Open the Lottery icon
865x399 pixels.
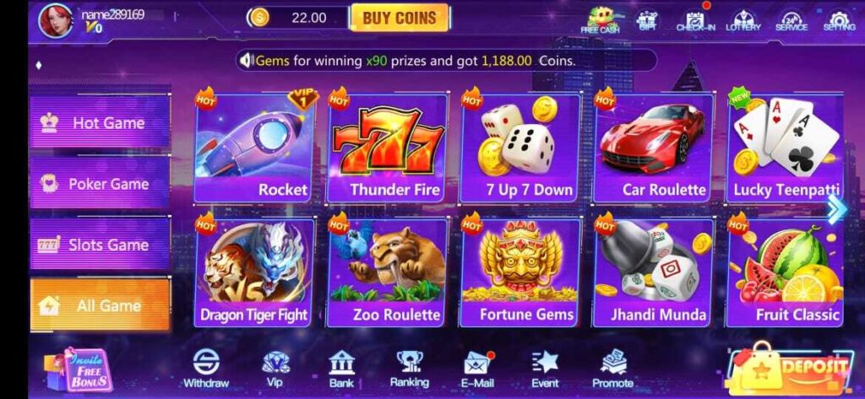pyautogui.click(x=743, y=20)
